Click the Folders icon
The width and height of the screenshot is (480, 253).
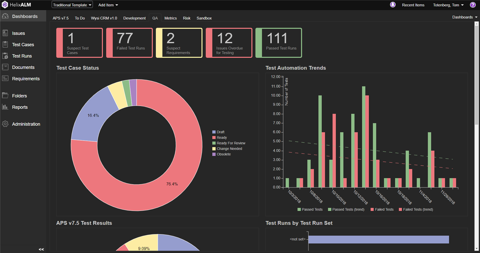click(x=5, y=96)
